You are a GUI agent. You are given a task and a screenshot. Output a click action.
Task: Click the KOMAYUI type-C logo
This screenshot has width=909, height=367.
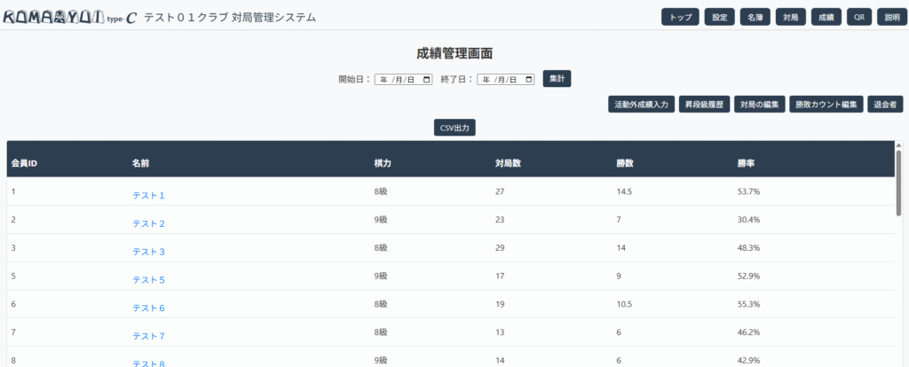(70, 17)
